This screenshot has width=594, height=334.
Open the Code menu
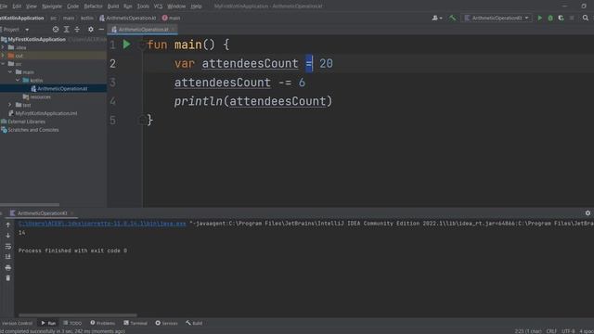click(72, 6)
